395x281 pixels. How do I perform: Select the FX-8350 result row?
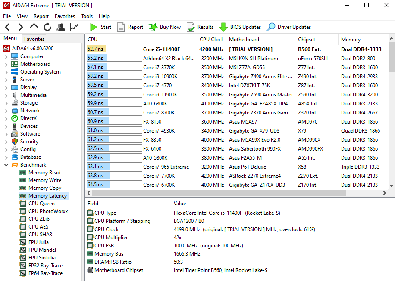[x=237, y=140]
